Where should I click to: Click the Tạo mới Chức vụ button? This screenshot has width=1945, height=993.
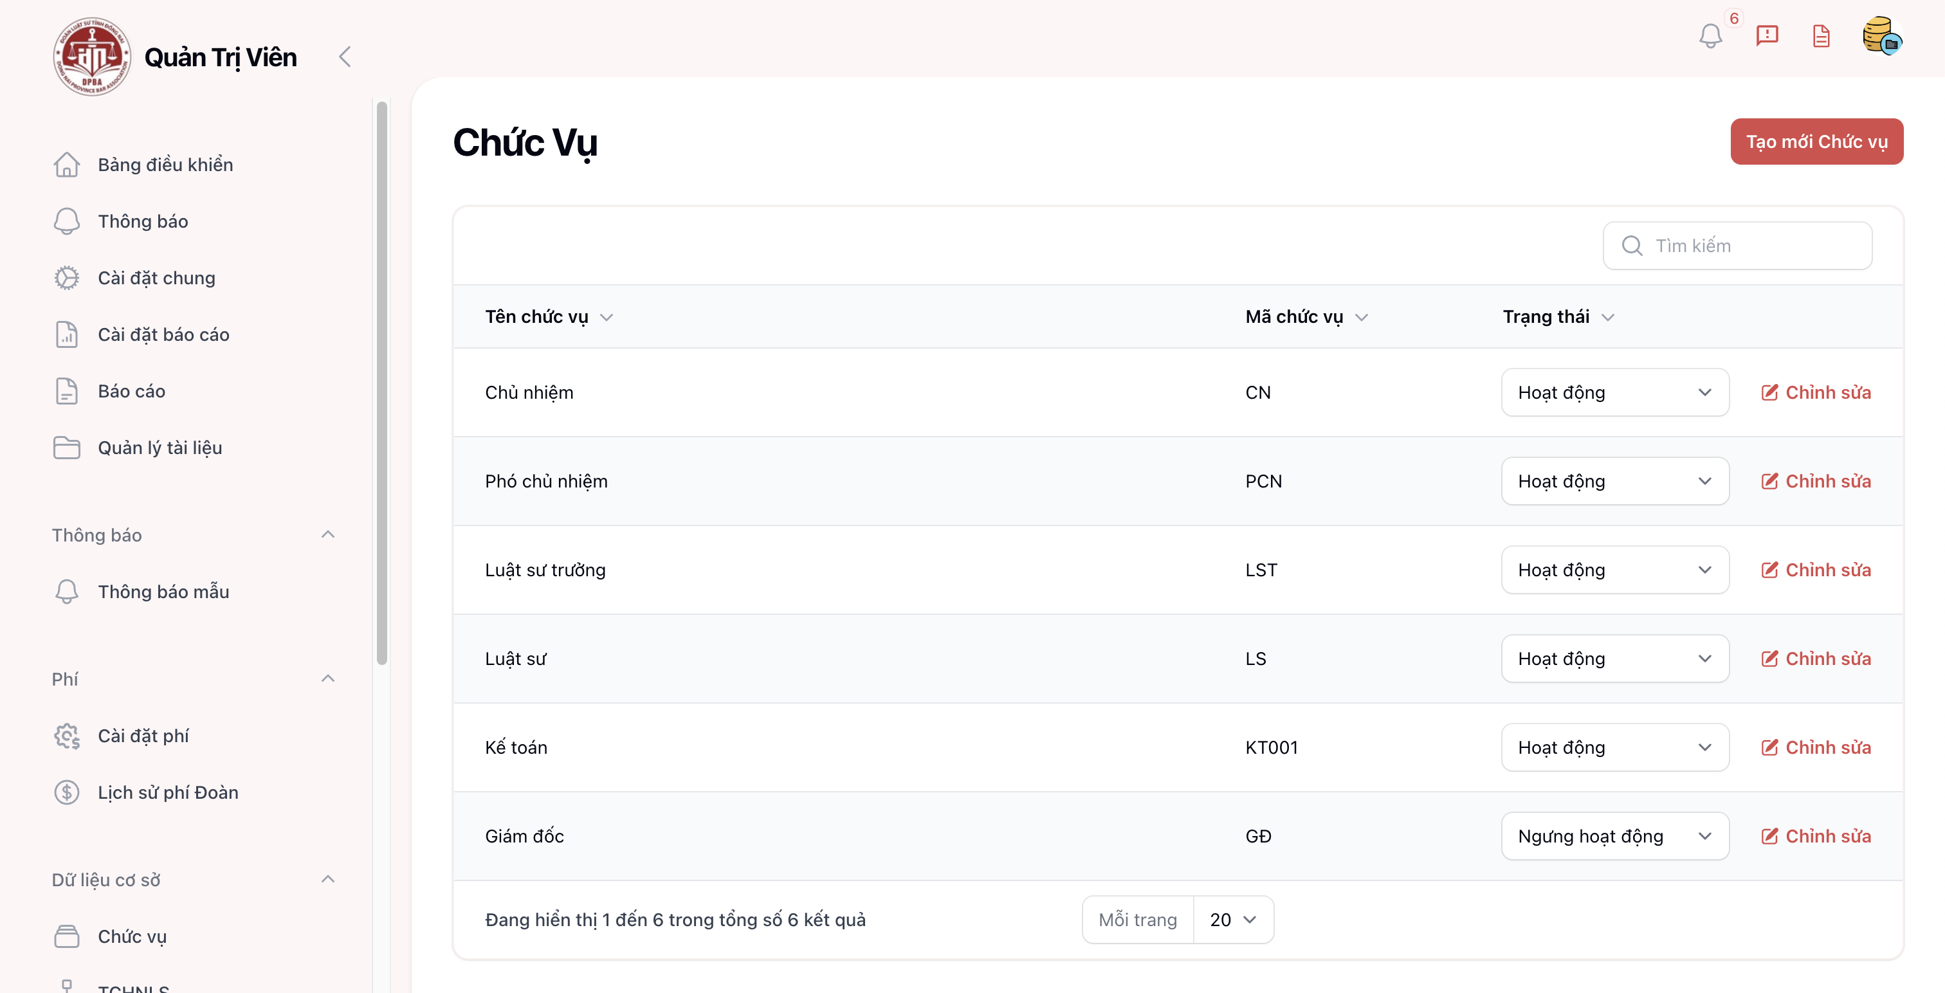point(1816,142)
